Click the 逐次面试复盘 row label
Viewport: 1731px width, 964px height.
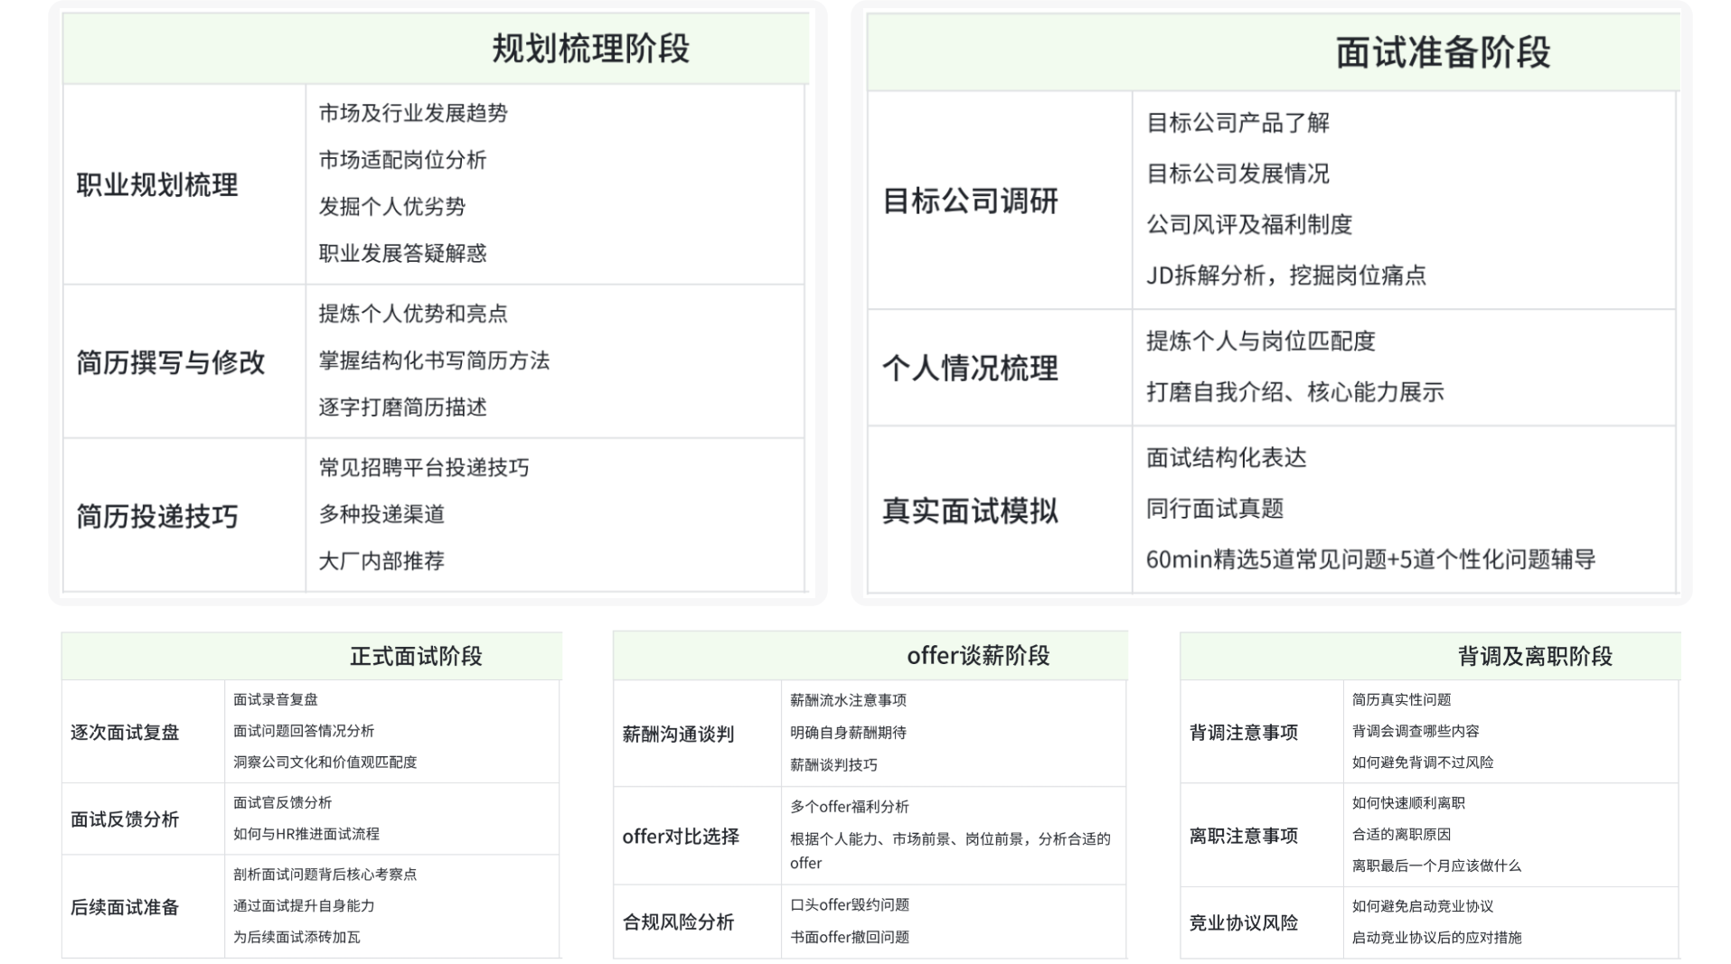[125, 733]
